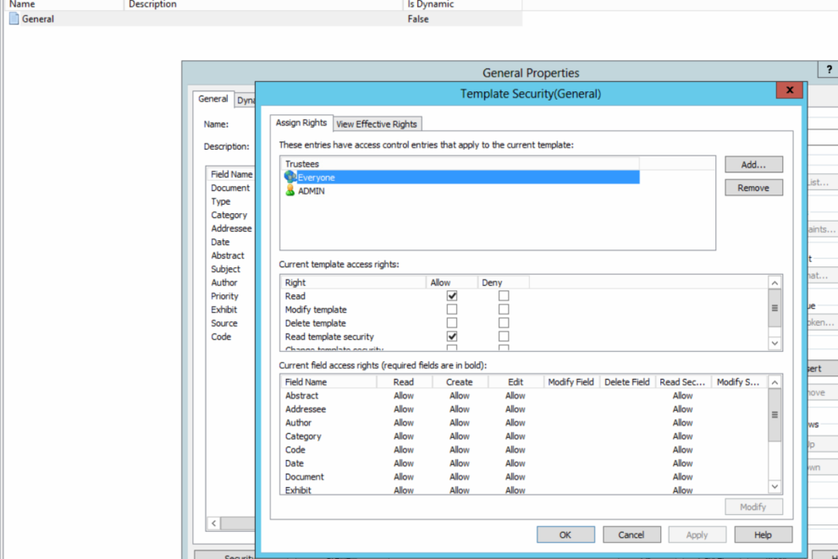The image size is (838, 559).
Task: Click the Delete template right label
Action: [x=316, y=323]
